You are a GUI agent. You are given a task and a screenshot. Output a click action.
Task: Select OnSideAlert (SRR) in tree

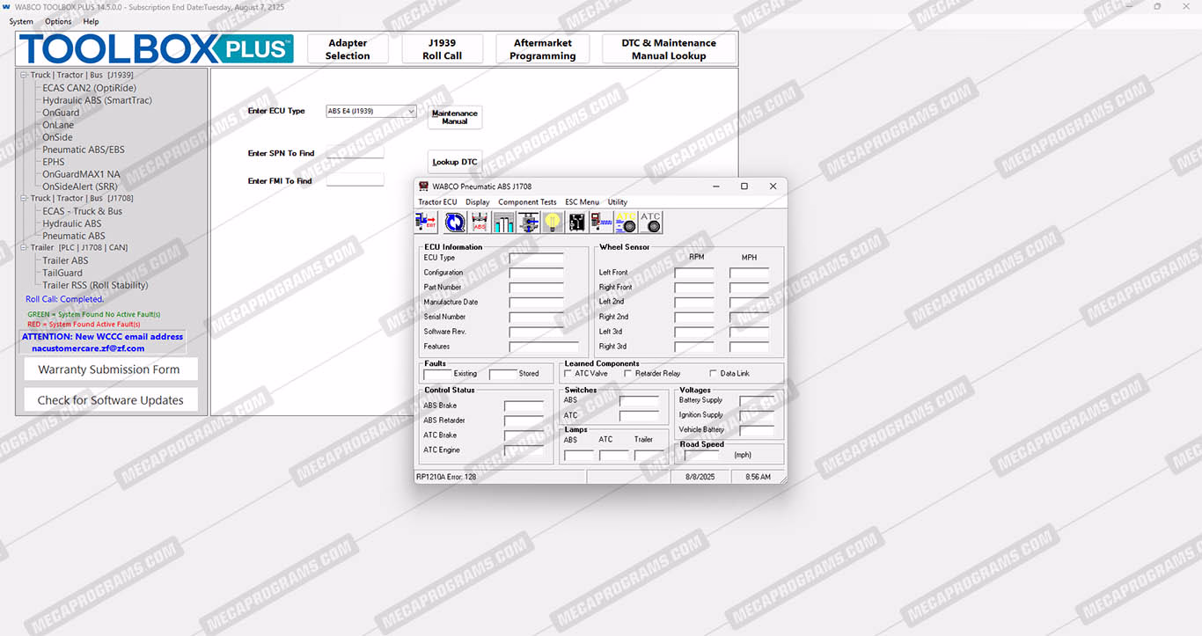80,186
